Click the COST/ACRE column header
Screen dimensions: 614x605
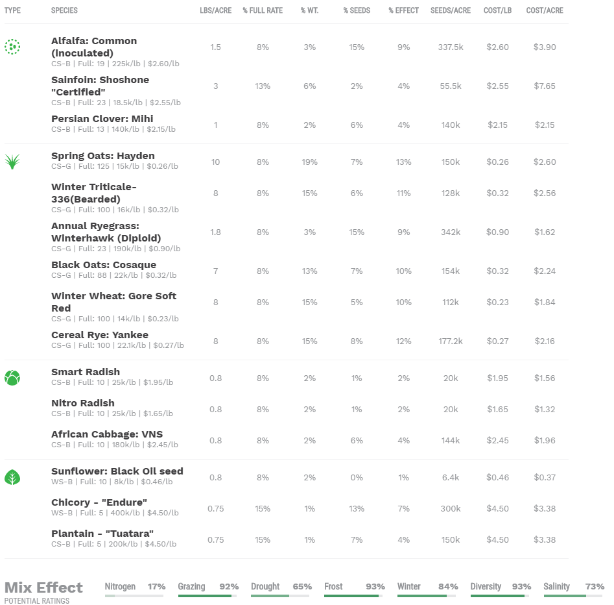tap(545, 10)
